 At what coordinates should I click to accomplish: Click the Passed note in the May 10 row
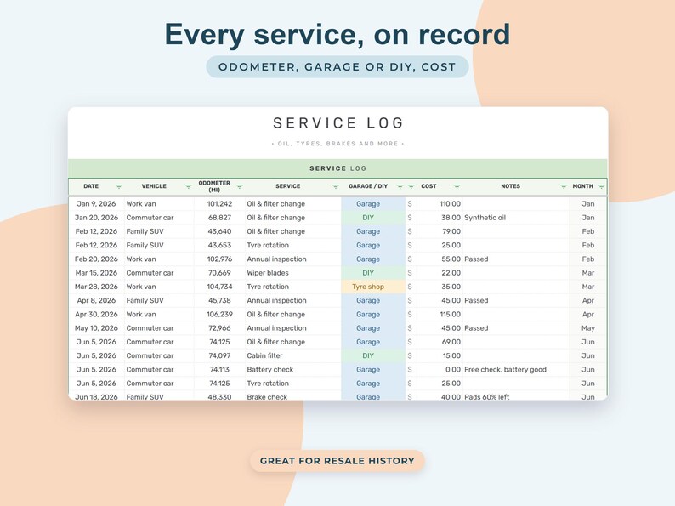click(x=476, y=327)
